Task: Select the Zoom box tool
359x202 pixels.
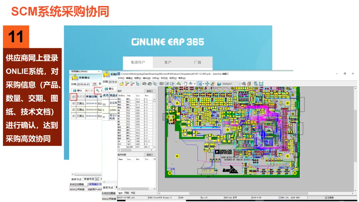Action: (x=200, y=84)
